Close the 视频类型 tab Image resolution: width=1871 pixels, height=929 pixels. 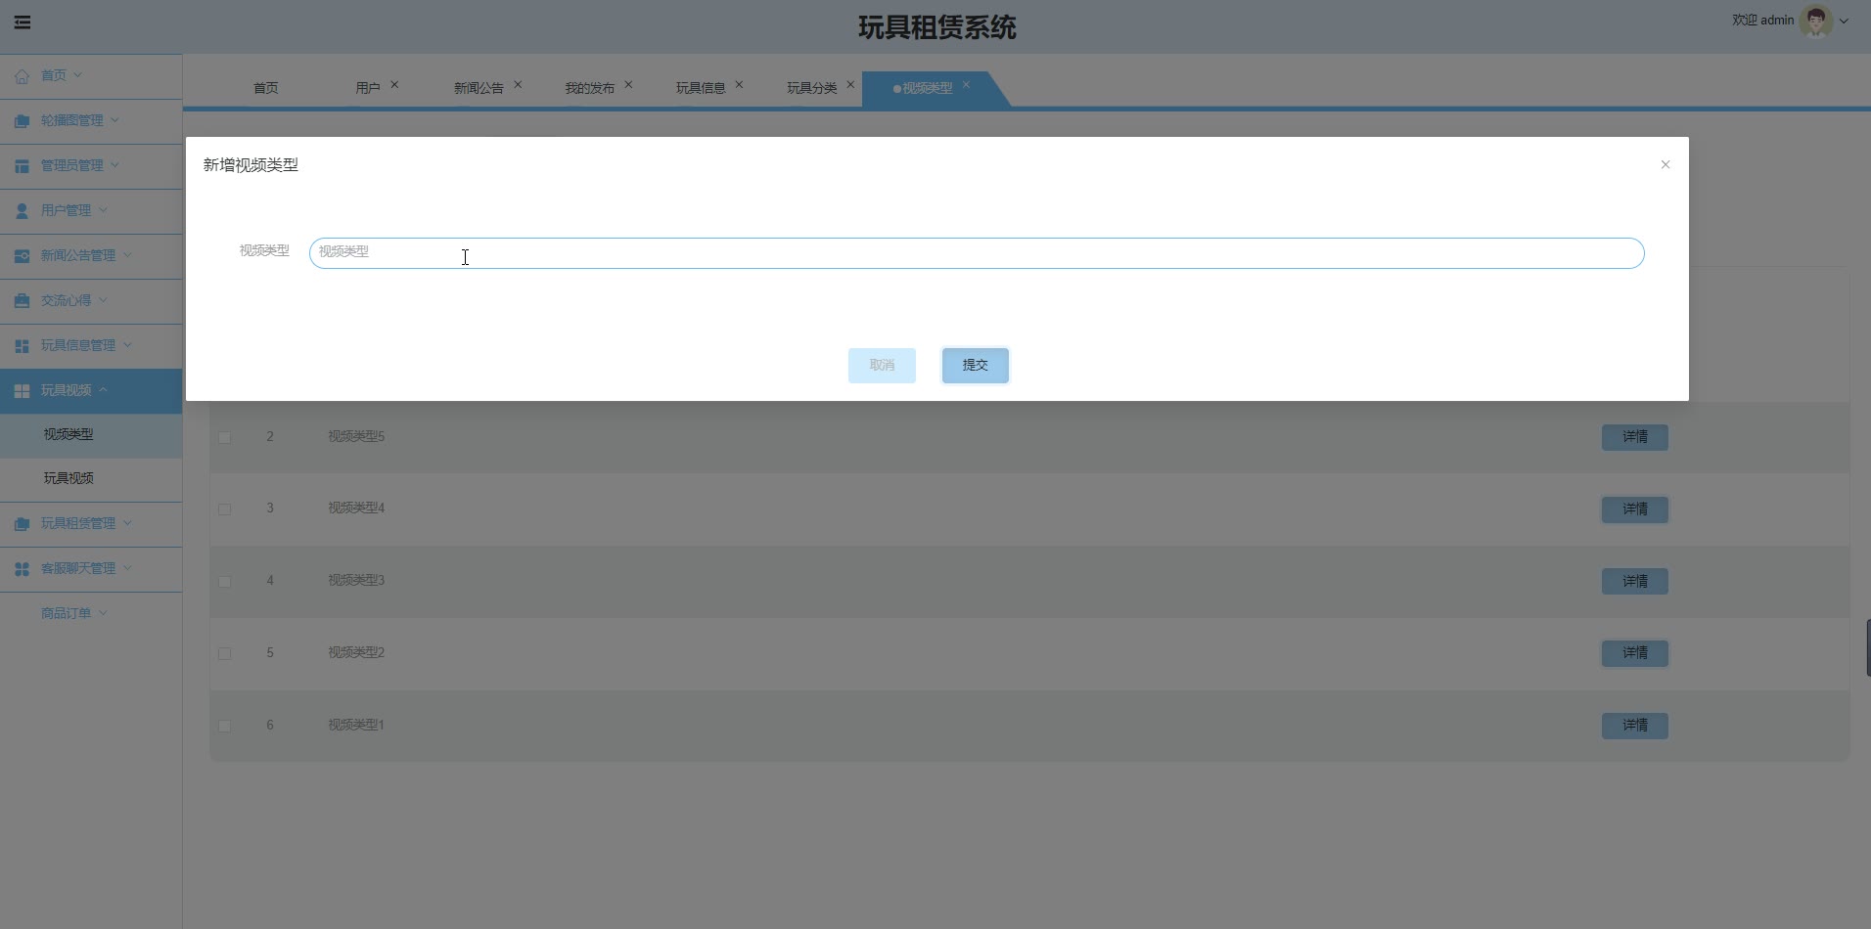(966, 85)
